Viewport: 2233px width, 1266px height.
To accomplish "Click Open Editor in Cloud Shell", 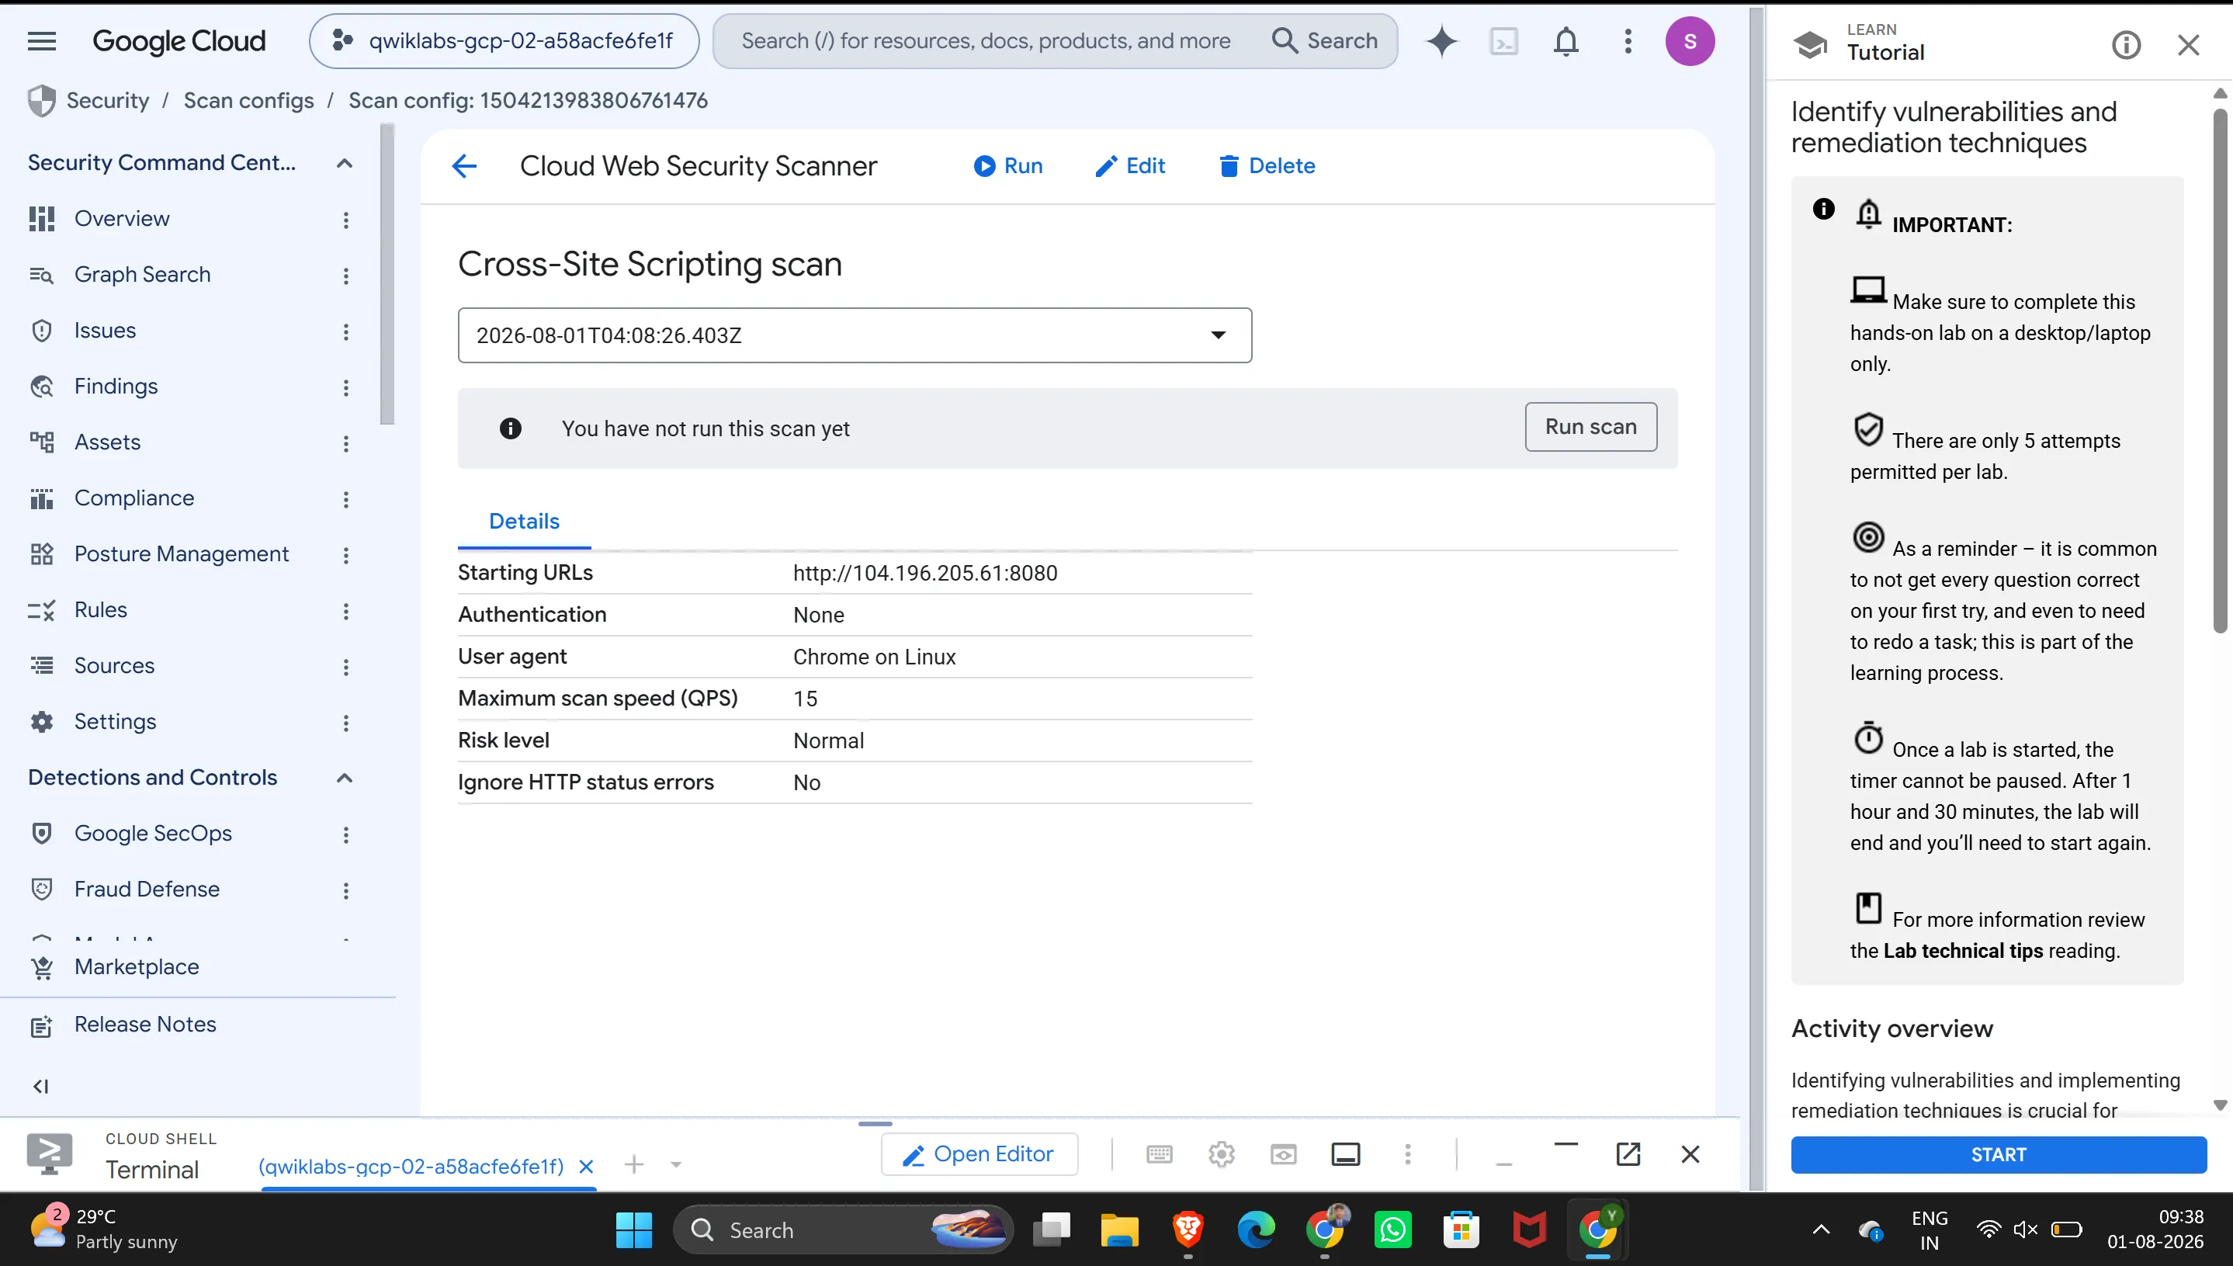I will click(x=979, y=1153).
